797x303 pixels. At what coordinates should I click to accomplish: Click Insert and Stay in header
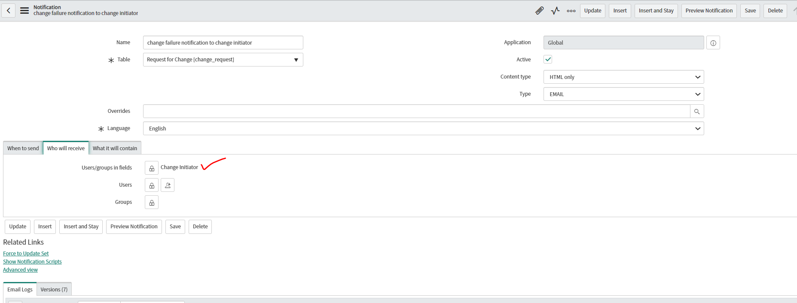(x=656, y=11)
